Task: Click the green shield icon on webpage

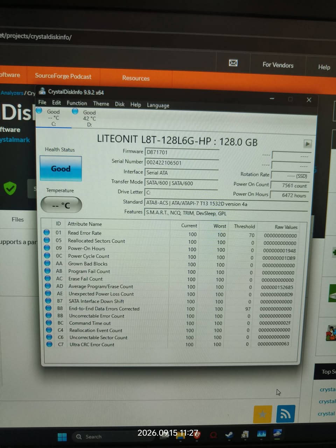Action: tap(10, 188)
